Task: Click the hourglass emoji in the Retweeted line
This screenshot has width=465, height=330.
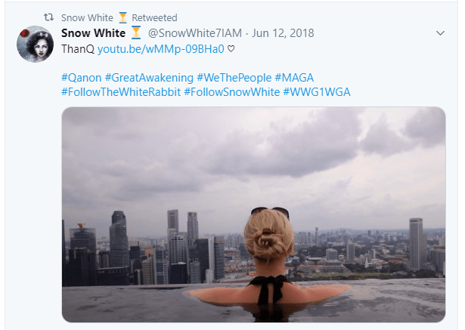Action: [x=123, y=17]
